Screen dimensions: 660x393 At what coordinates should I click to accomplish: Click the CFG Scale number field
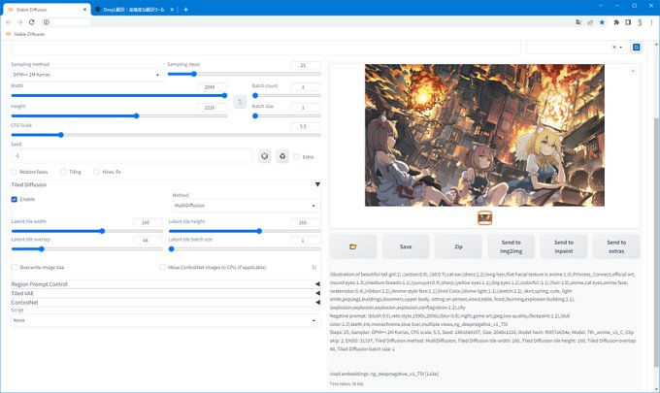pyautogui.click(x=306, y=126)
